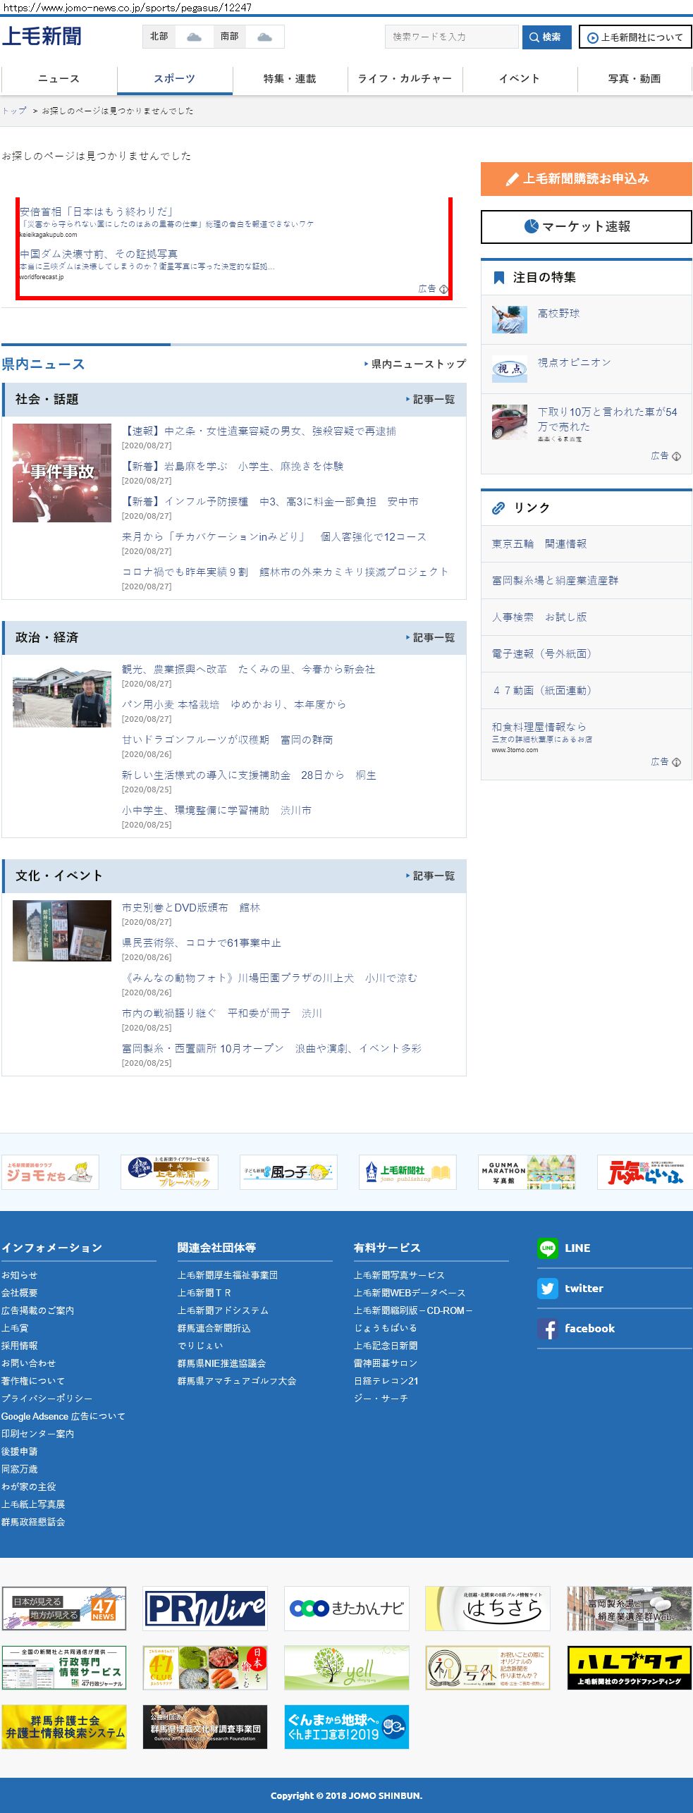Go to 県内ニューストップ link
Screen dimensions: 693x1813
[416, 364]
